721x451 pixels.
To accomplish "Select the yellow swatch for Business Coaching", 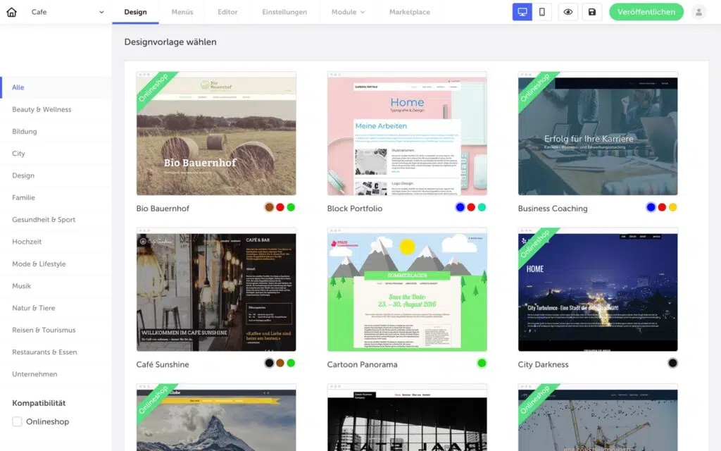I will pyautogui.click(x=672, y=207).
